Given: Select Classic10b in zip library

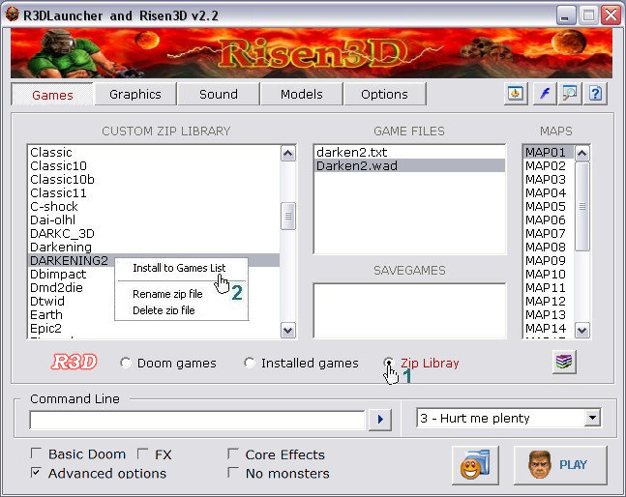Looking at the screenshot, I should tap(154, 180).
